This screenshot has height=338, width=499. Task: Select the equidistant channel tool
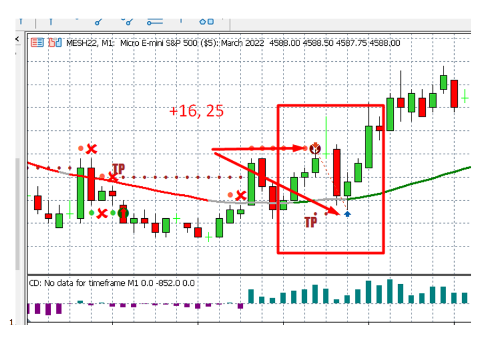128,22
